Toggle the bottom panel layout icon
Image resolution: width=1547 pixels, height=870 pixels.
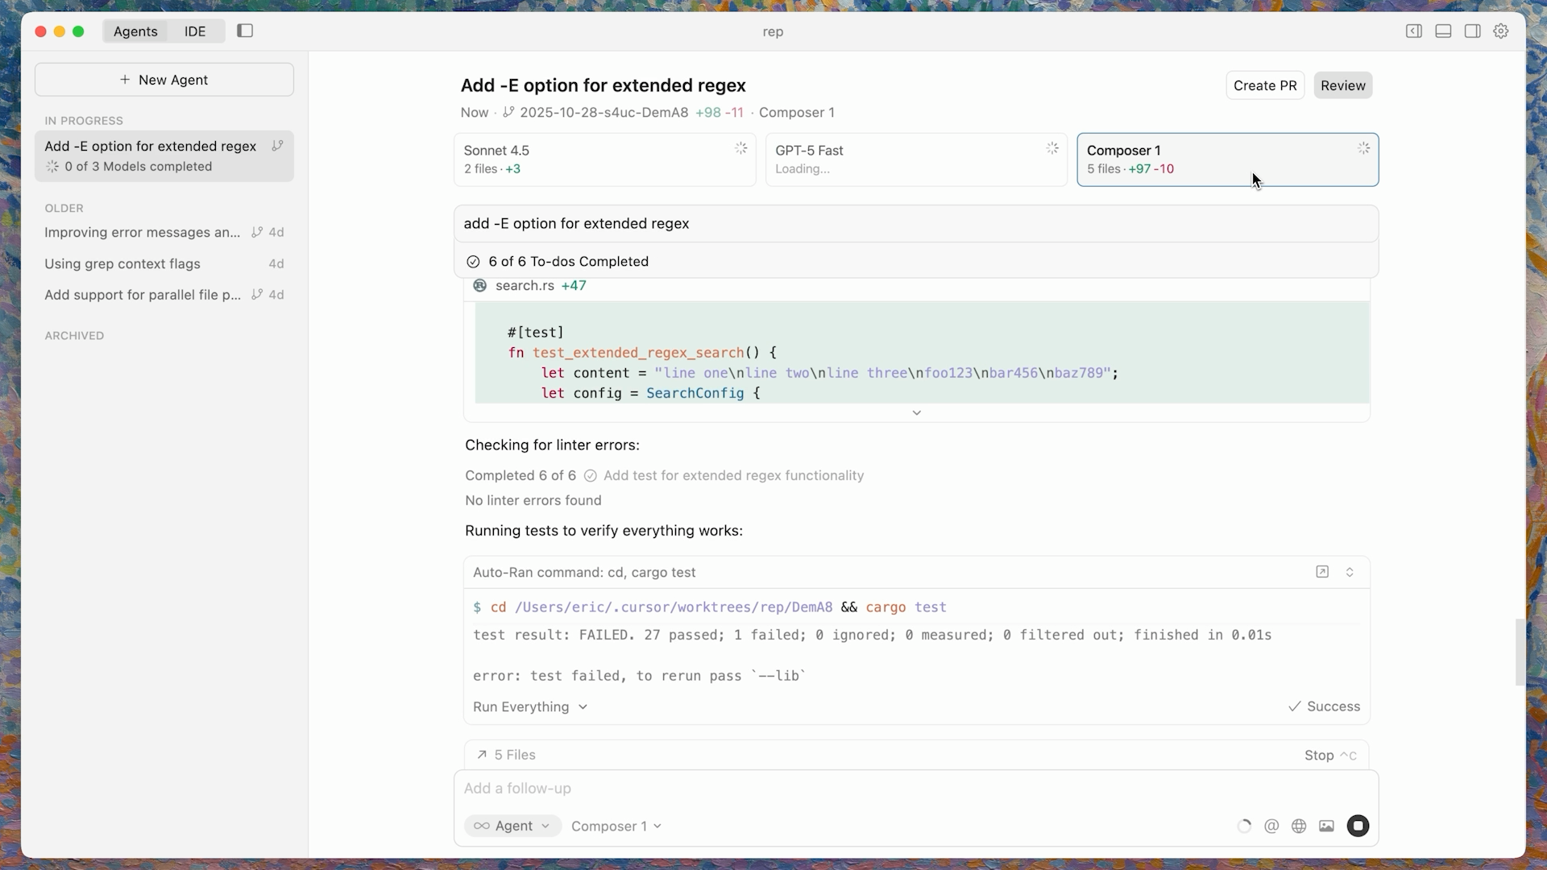point(1443,31)
